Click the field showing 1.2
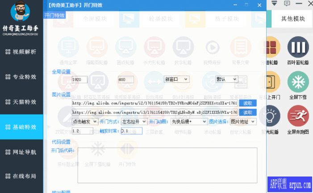This screenshot has height=193, width=313. pyautogui.click(x=83, y=131)
